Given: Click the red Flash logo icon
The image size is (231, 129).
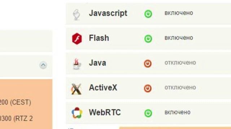Looking at the screenshot, I should 77,39.
